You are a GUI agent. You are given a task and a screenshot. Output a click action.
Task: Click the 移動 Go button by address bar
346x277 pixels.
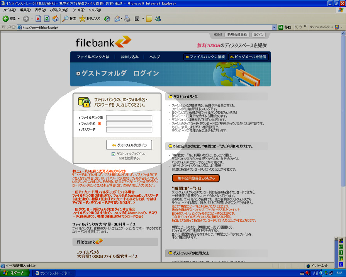(285, 27)
